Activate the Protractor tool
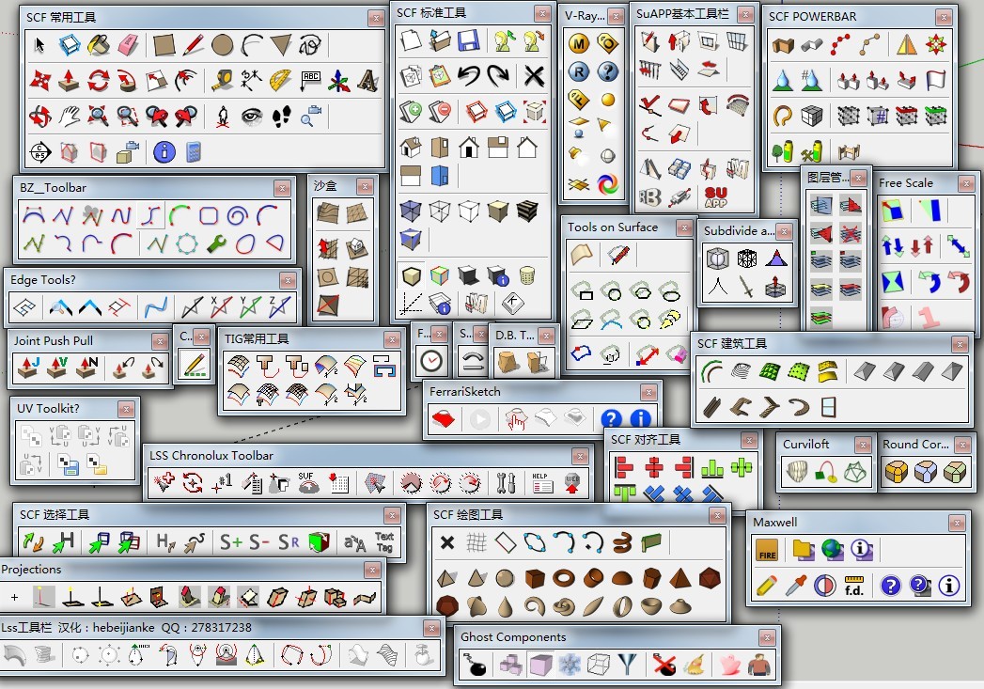Screen dimensions: 984x689 [280, 80]
